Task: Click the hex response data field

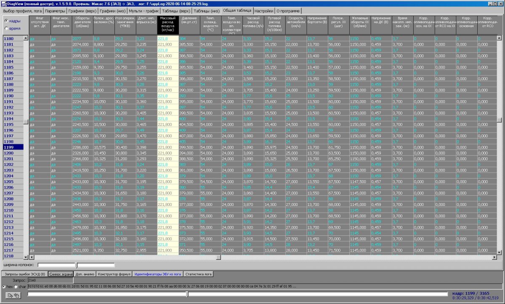Action: [x=265, y=287]
